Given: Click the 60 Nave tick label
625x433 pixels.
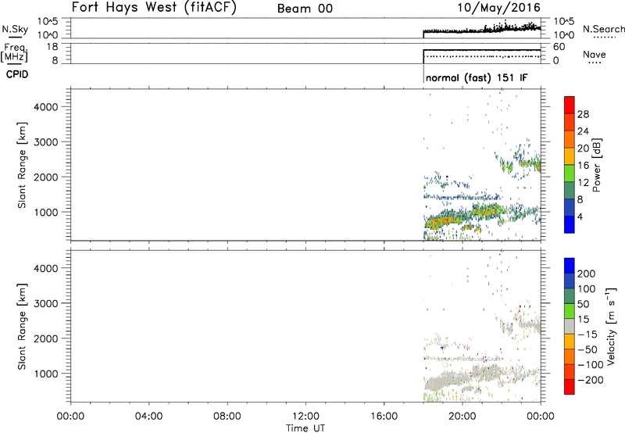Looking at the screenshot, I should coord(559,47).
